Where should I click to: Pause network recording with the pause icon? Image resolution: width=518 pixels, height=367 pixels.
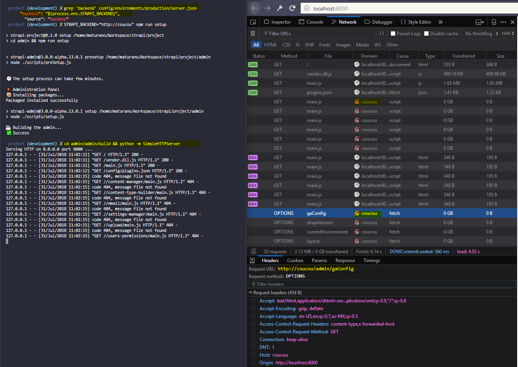(382, 34)
